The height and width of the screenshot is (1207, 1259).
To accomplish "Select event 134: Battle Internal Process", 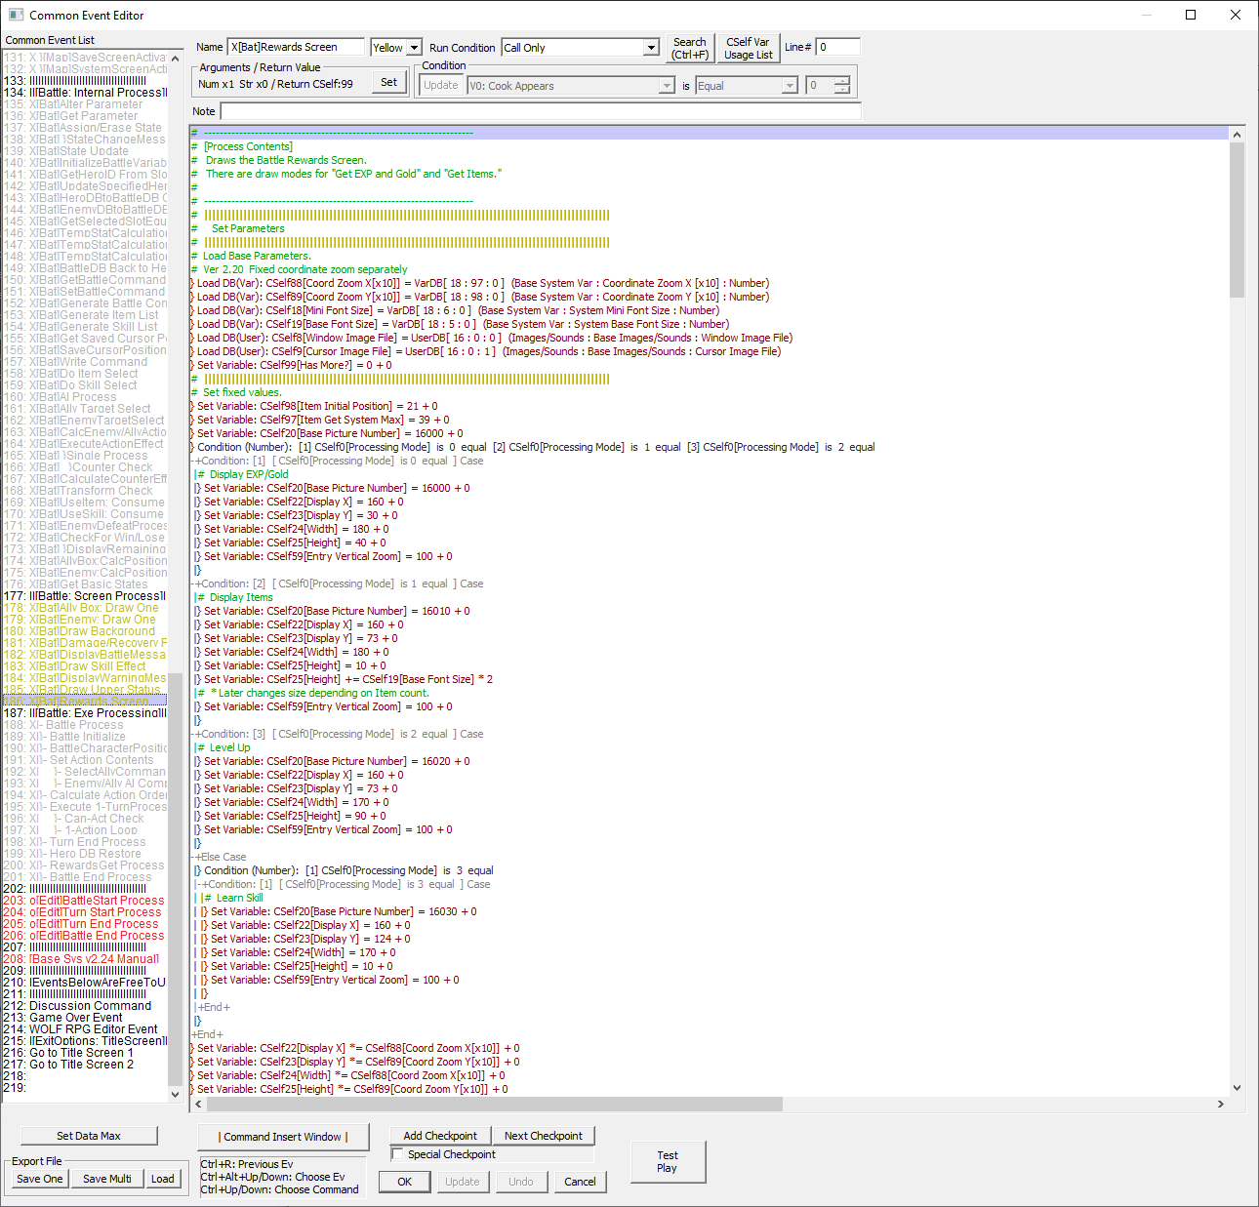I will (x=85, y=93).
